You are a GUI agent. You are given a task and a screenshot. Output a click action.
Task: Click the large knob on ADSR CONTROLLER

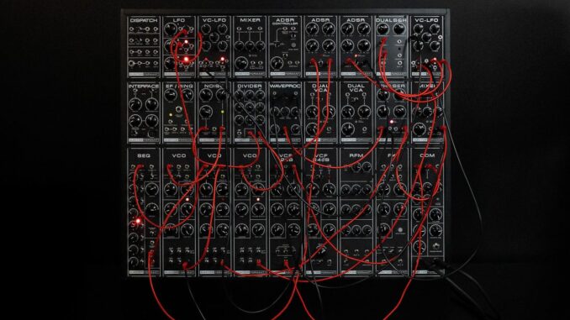click(x=277, y=63)
